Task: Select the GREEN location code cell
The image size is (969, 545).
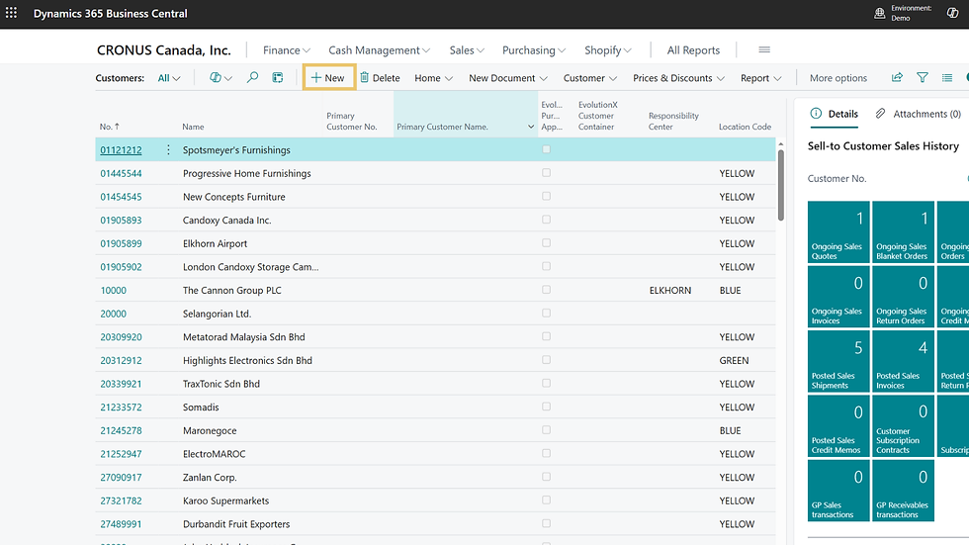Action: [x=734, y=360]
